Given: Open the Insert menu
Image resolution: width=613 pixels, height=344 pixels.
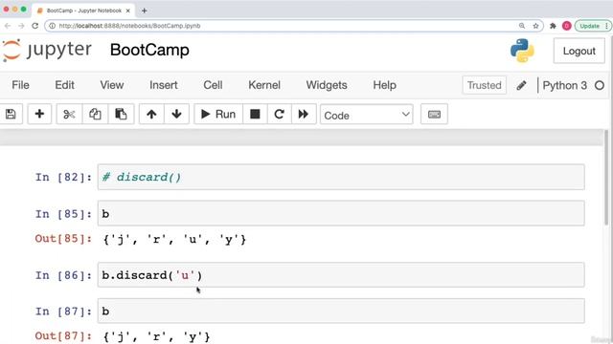Looking at the screenshot, I should [164, 85].
